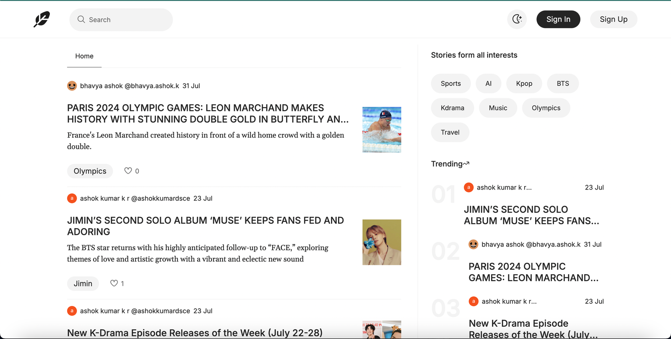This screenshot has width=671, height=339.
Task: Filter stories by Kdrama tag
Action: point(453,108)
